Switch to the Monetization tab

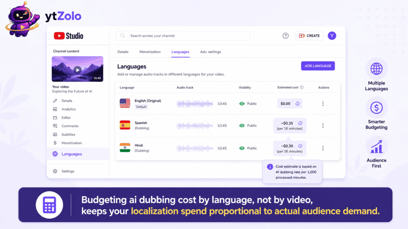(x=150, y=52)
